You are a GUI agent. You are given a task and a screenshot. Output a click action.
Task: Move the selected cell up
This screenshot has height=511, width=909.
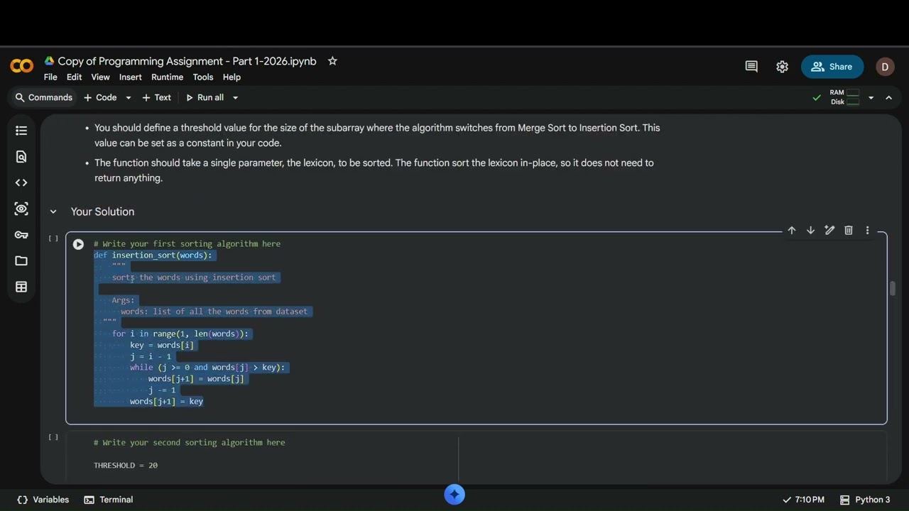click(x=791, y=231)
